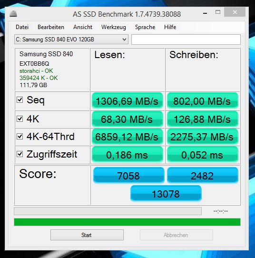
Task: Click the Seq read result 1306,69 MB/s
Action: tap(127, 101)
